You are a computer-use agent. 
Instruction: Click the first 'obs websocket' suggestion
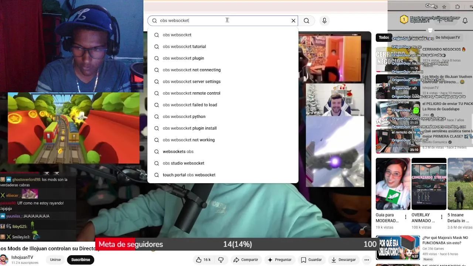[223, 35]
